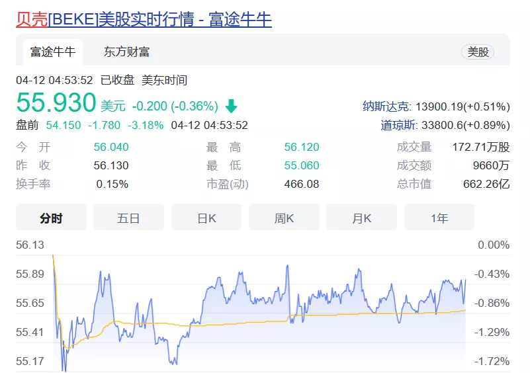
Task: Select the 分时 chart tab
Action: (51, 218)
